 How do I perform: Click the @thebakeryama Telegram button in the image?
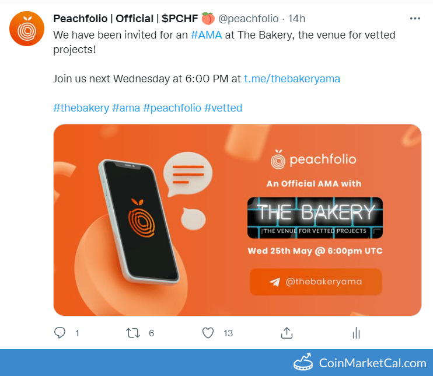pyautogui.click(x=316, y=282)
